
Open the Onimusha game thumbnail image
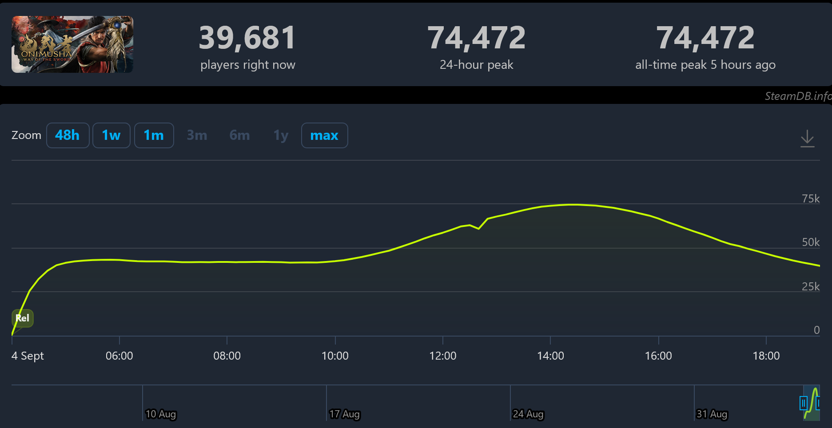72,44
